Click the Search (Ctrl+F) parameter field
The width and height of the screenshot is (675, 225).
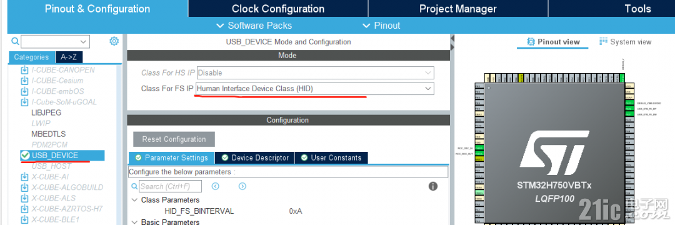tap(171, 186)
